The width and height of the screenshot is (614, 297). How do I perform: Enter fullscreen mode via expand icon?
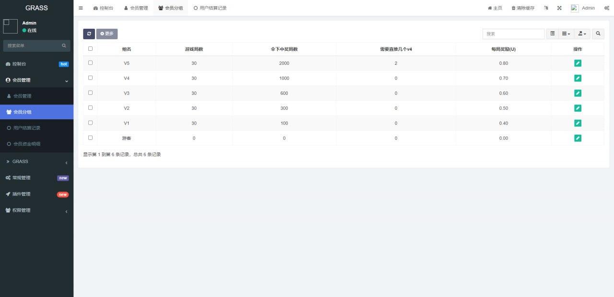pos(559,8)
